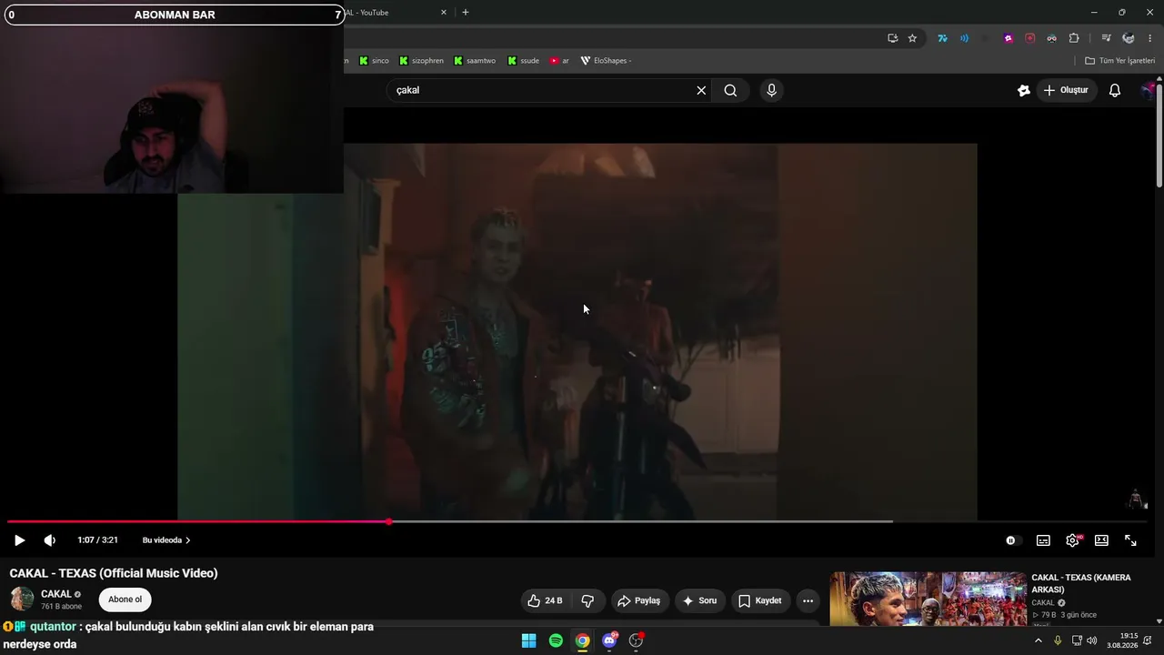Open the taskbar clock showing 19:15
Image resolution: width=1164 pixels, height=655 pixels.
pyautogui.click(x=1122, y=640)
